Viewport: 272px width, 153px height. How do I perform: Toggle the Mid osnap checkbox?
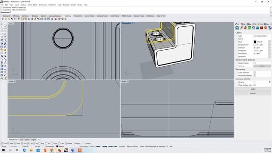[22, 144]
